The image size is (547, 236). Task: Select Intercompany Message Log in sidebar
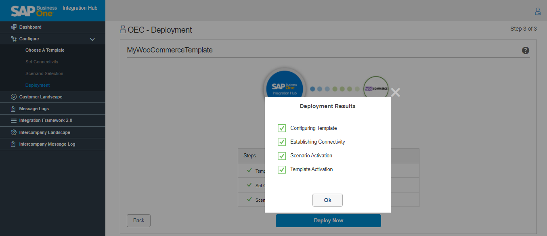pos(47,144)
